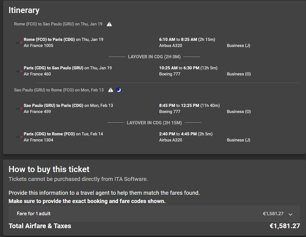Click the Air France logo next to flight 1005

point(19,43)
